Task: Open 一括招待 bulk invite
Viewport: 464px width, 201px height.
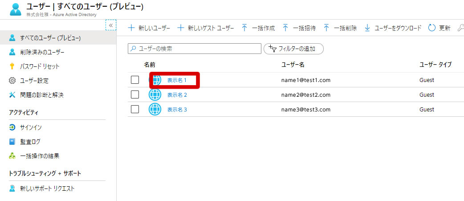Action: click(x=299, y=28)
